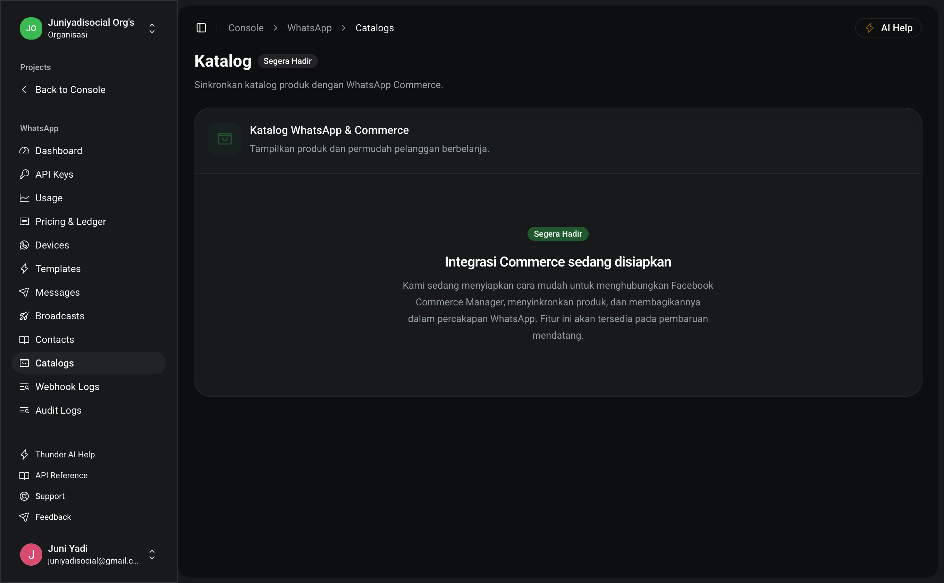Click the Integrasi Commerce sedang disiapkan heading
944x583 pixels.
pos(558,262)
